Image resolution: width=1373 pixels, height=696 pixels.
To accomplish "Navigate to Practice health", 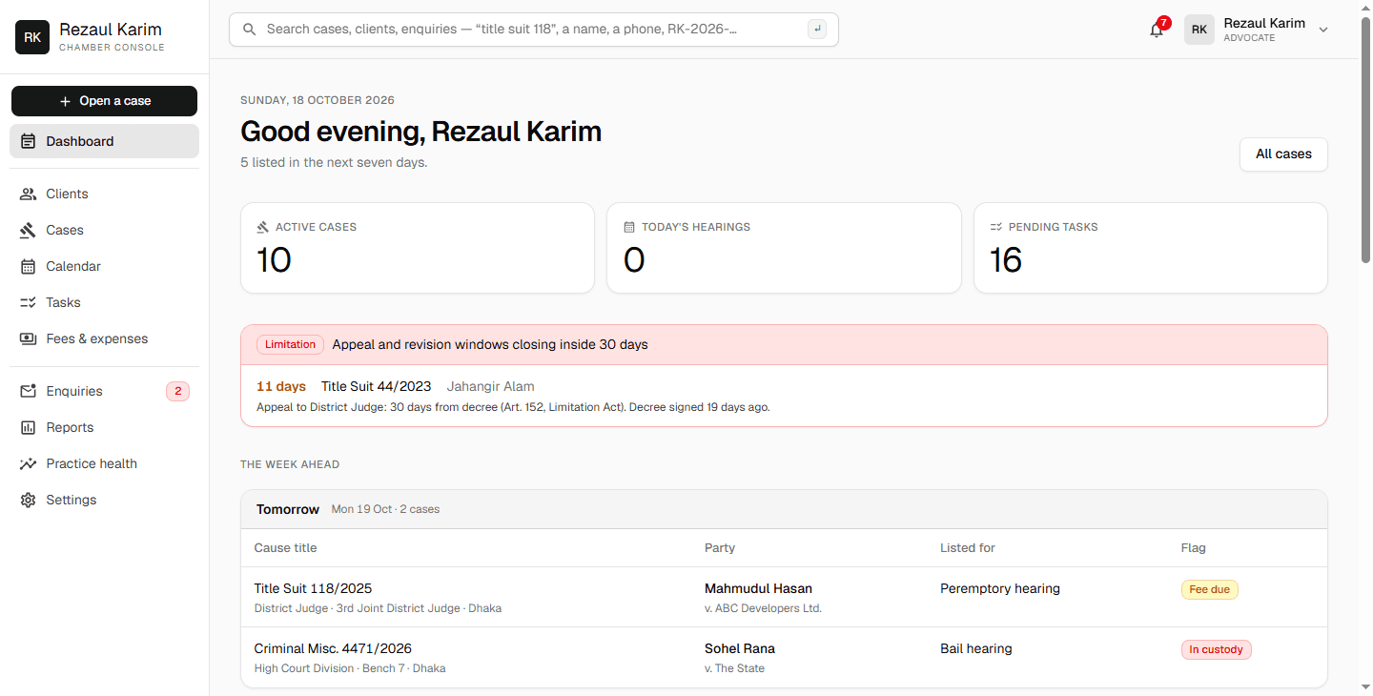I will [x=104, y=463].
